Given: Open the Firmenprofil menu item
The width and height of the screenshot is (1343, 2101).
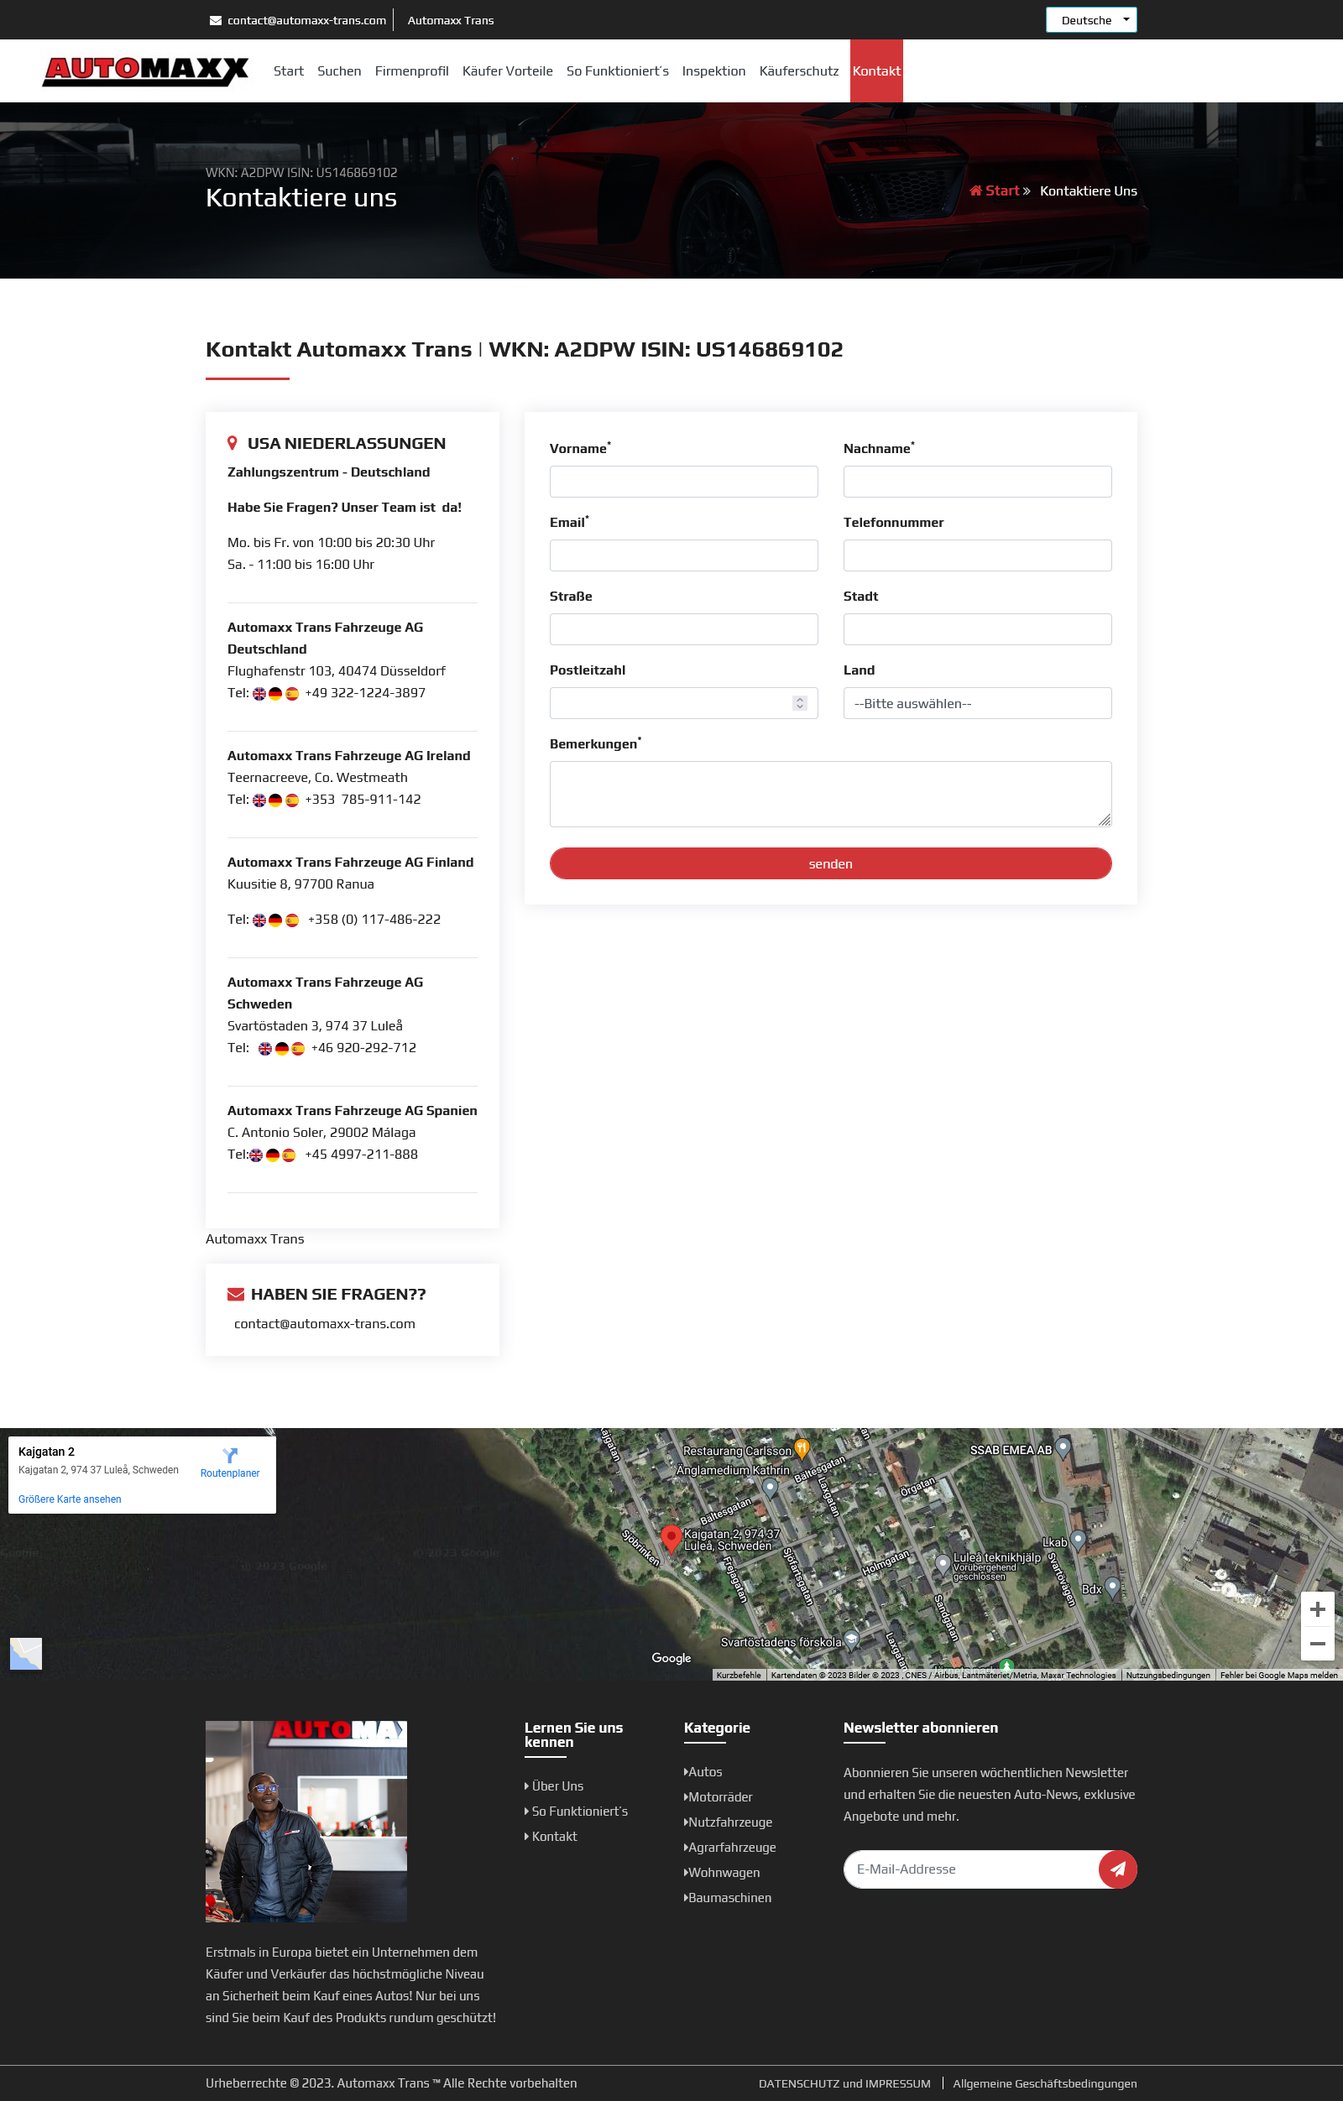Looking at the screenshot, I should point(412,70).
